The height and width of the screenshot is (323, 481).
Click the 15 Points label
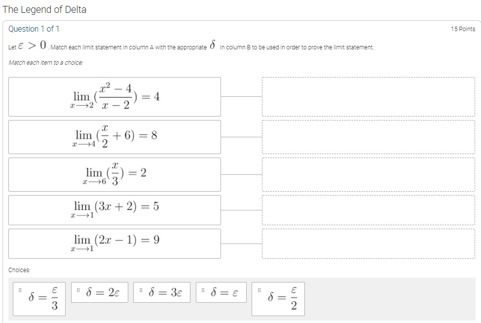(x=464, y=29)
